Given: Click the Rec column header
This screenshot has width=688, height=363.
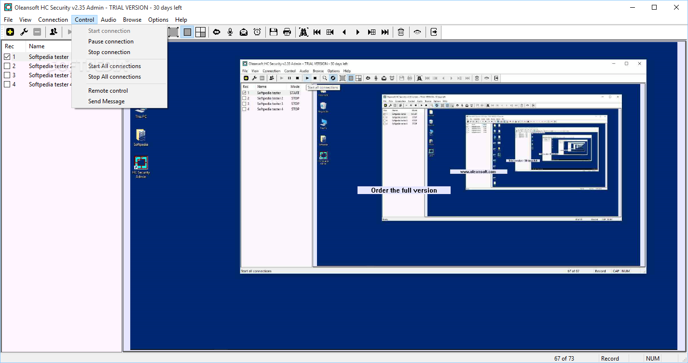Looking at the screenshot, I should [x=14, y=46].
